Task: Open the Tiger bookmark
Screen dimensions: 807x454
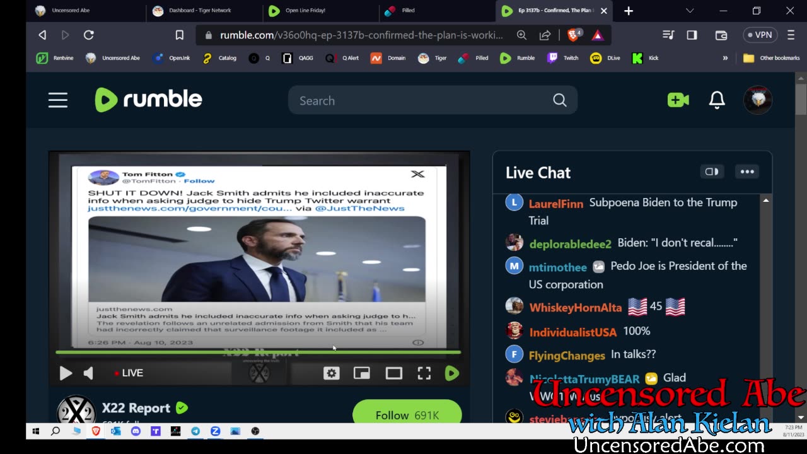Action: point(433,58)
